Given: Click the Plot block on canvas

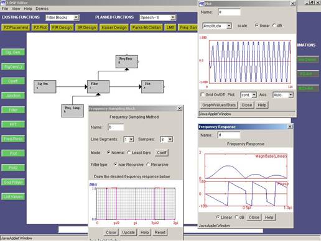Looking at the screenshot, I should tap(152, 86).
